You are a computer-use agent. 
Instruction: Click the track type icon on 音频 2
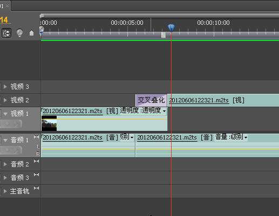(36, 161)
